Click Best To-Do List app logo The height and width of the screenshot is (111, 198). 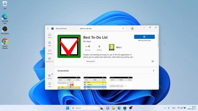pos(69,46)
